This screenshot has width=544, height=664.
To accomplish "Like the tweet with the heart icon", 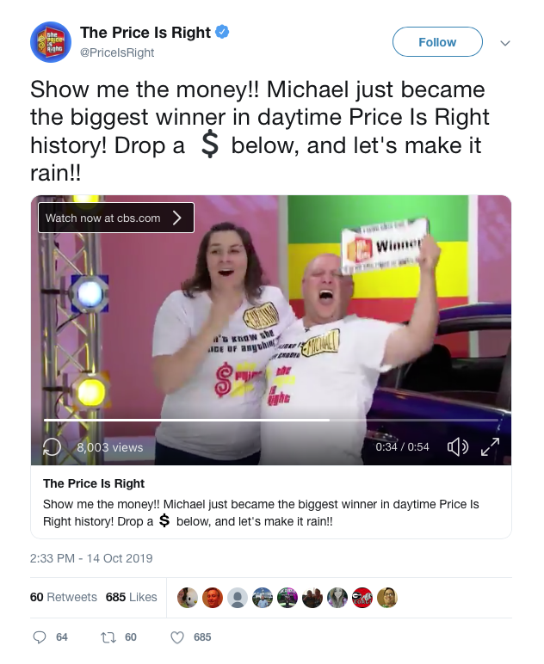I will (x=177, y=637).
